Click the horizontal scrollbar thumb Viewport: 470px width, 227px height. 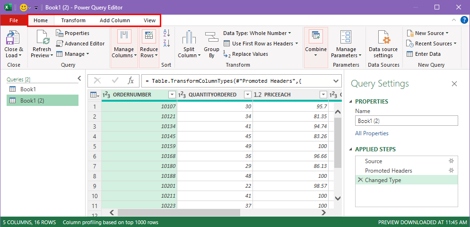click(x=179, y=213)
